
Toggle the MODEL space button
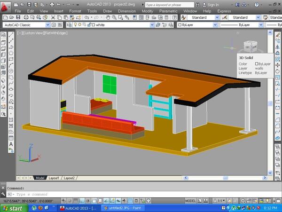190,201
